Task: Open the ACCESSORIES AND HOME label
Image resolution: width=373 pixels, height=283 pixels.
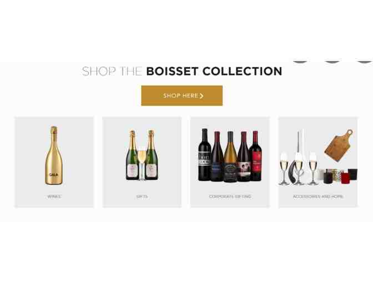Action: (x=318, y=196)
